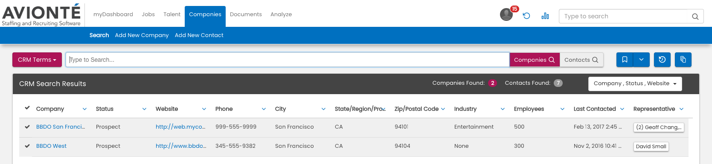Click the State/Region/Prov column header
712x164 pixels.
[x=360, y=109]
